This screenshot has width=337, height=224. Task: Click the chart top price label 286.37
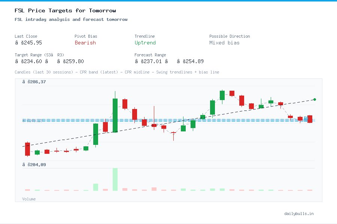[34, 82]
